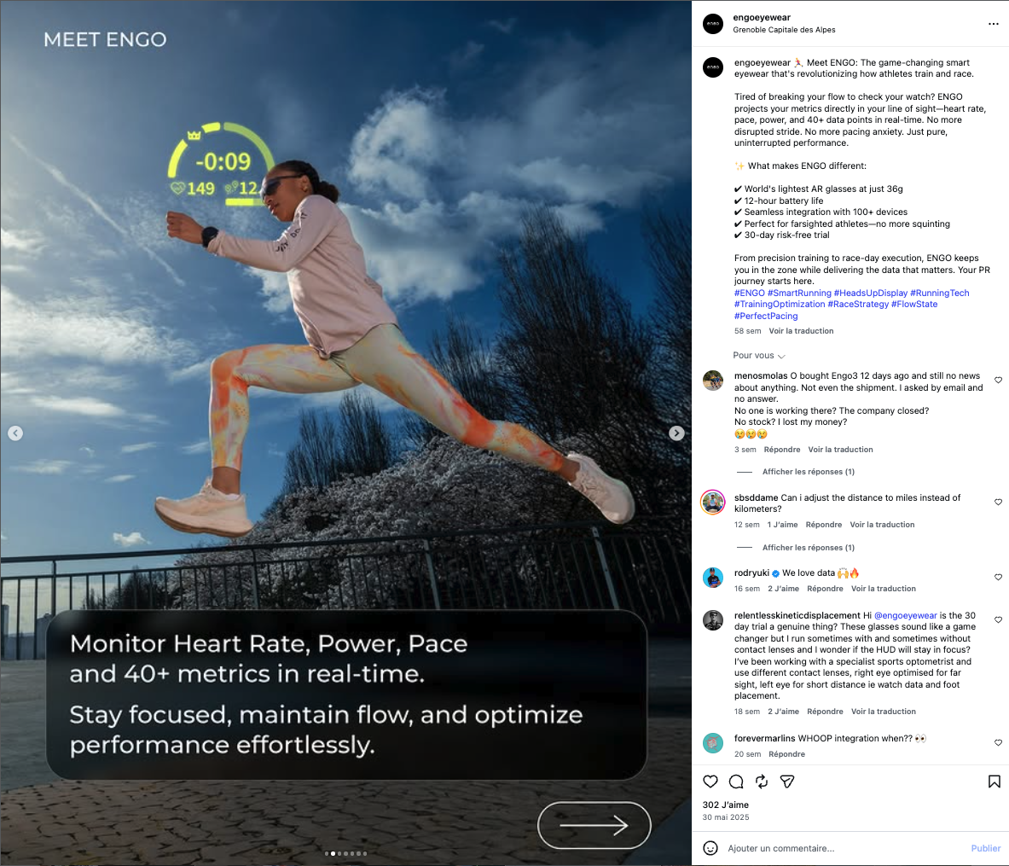Viewport: 1009px width, 866px height.
Task: Expand the Pour vous comment sort dropdown
Action: tap(759, 356)
